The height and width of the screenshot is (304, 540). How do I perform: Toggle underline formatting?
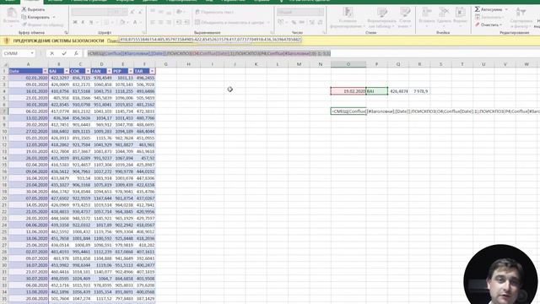pyautogui.click(x=91, y=23)
